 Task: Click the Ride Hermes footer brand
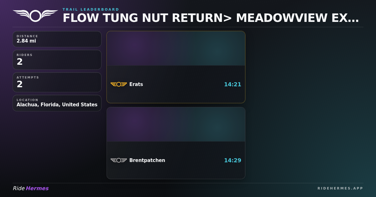pyautogui.click(x=31, y=188)
